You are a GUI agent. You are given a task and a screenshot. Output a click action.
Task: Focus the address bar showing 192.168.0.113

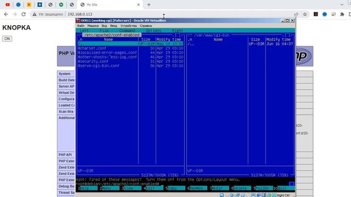80,14
